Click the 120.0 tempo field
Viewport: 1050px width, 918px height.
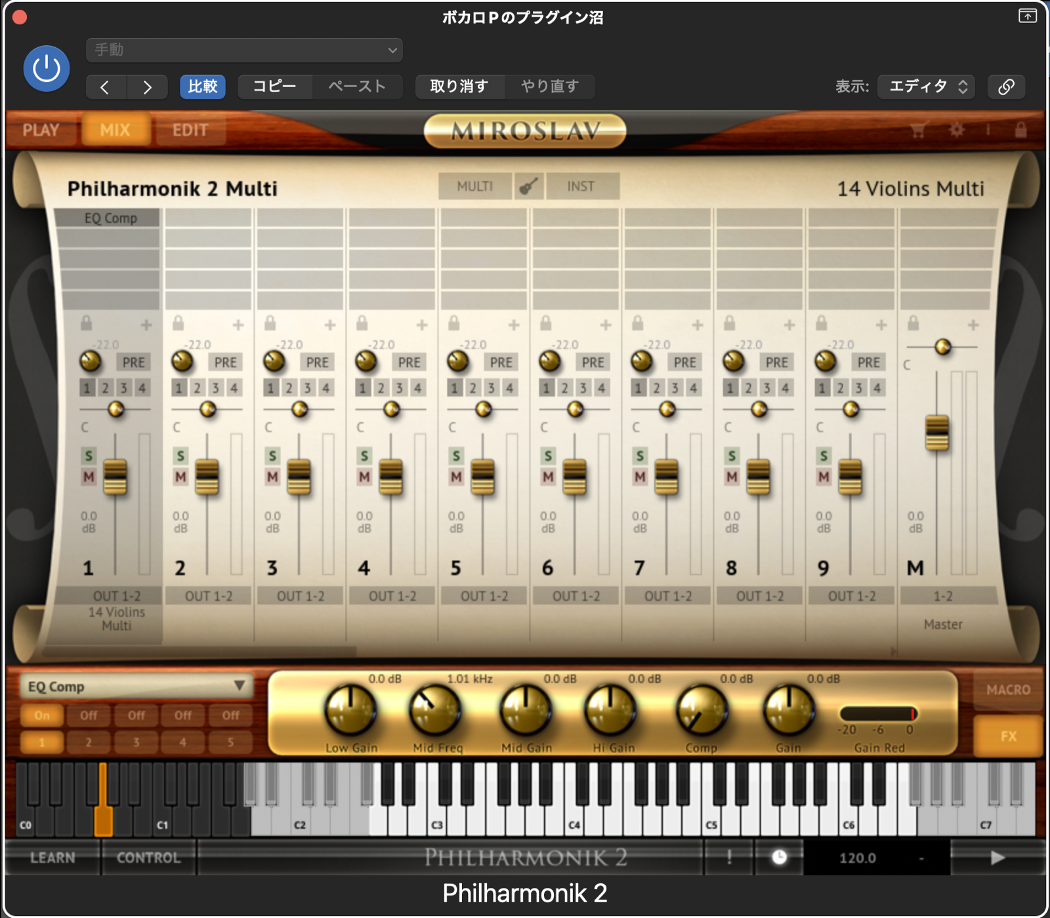(858, 858)
